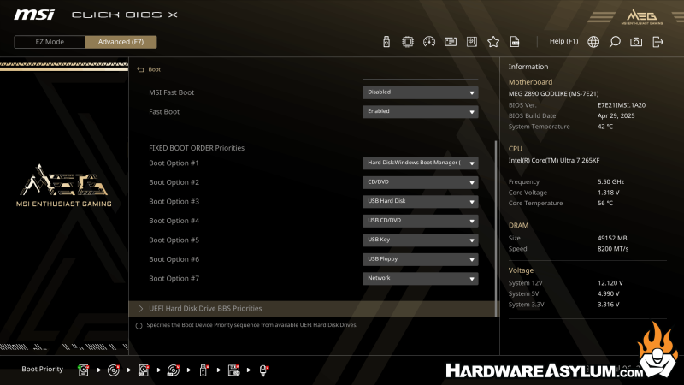Screen dimensions: 684x385
Task: Open the MSI Fast Boot dropdown
Action: [x=420, y=92]
